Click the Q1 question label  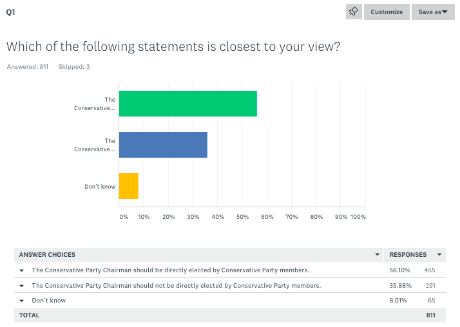click(x=10, y=12)
